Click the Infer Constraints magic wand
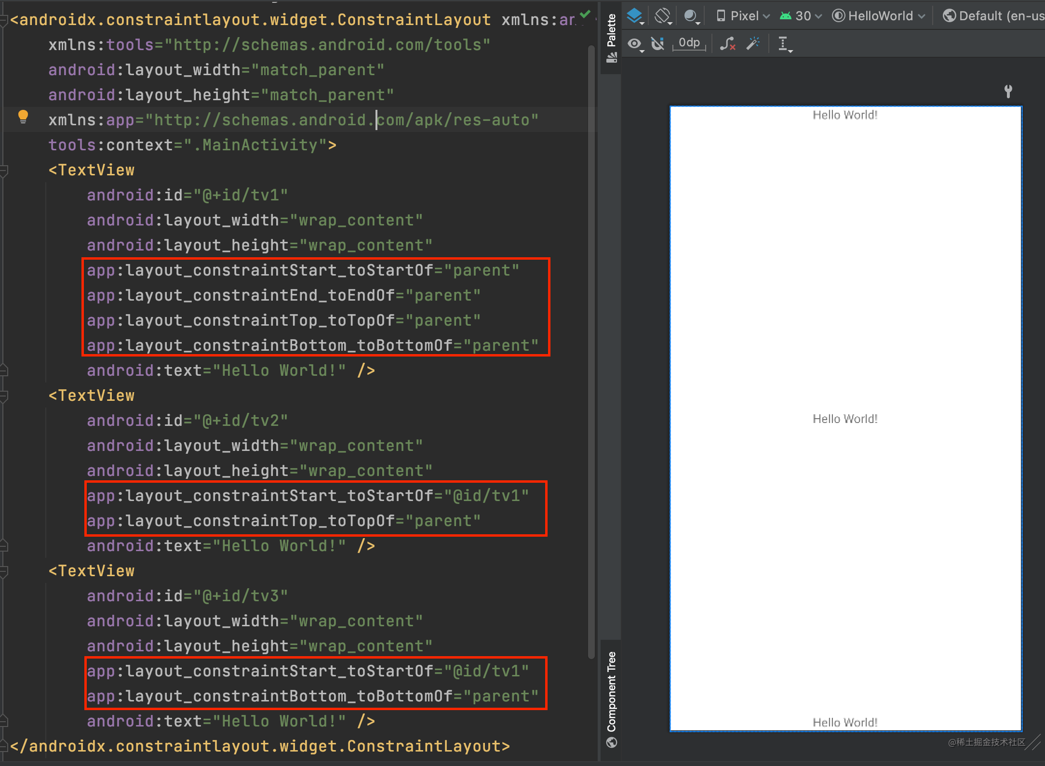This screenshot has width=1045, height=766. (752, 44)
